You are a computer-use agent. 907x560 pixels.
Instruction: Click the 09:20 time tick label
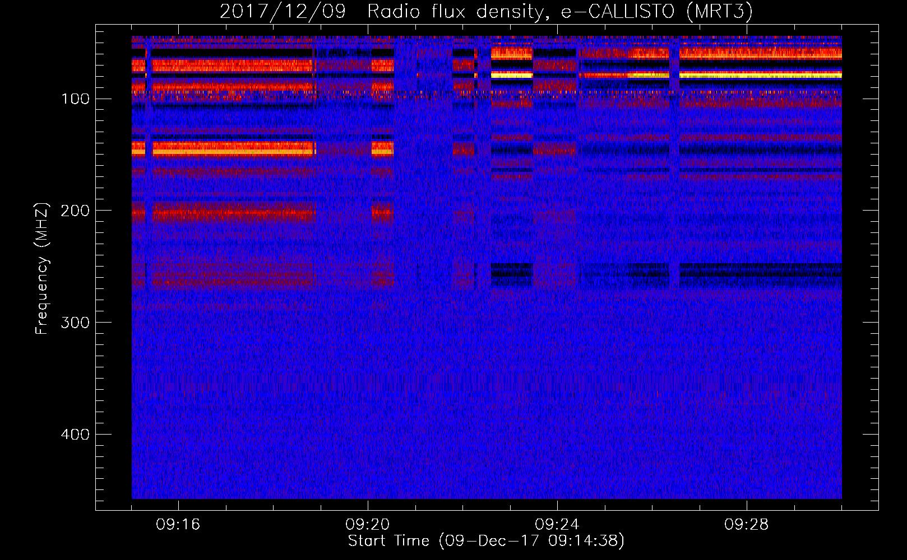(367, 525)
